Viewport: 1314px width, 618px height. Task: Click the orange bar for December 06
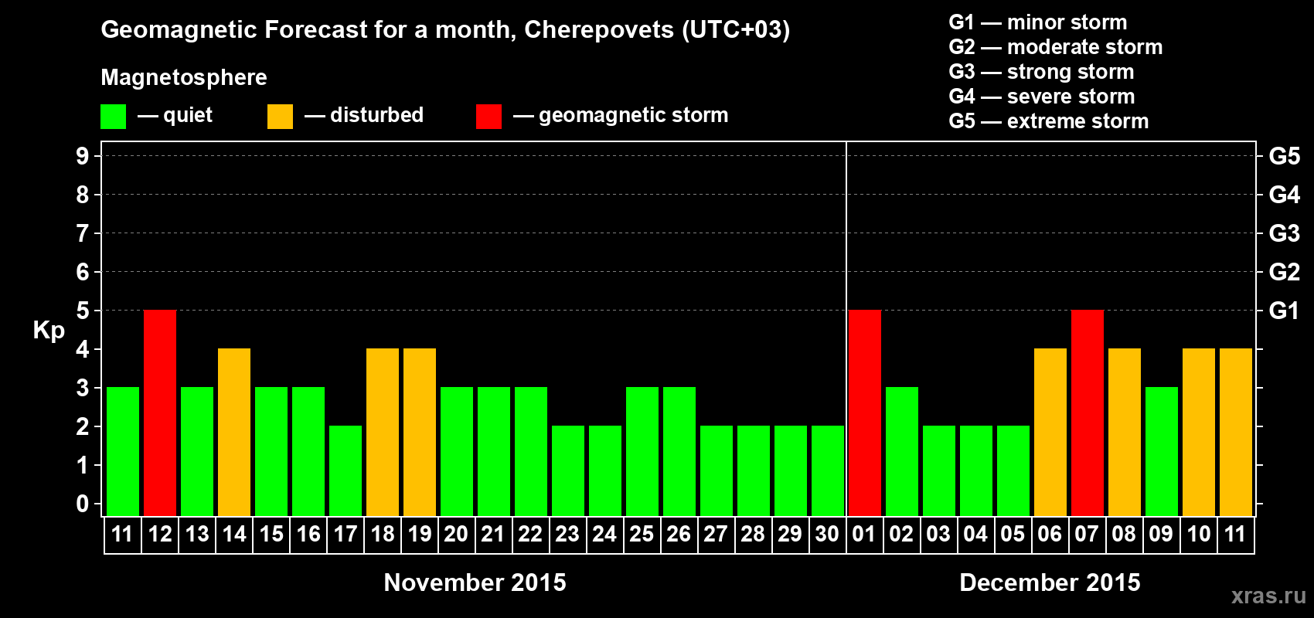point(1050,433)
